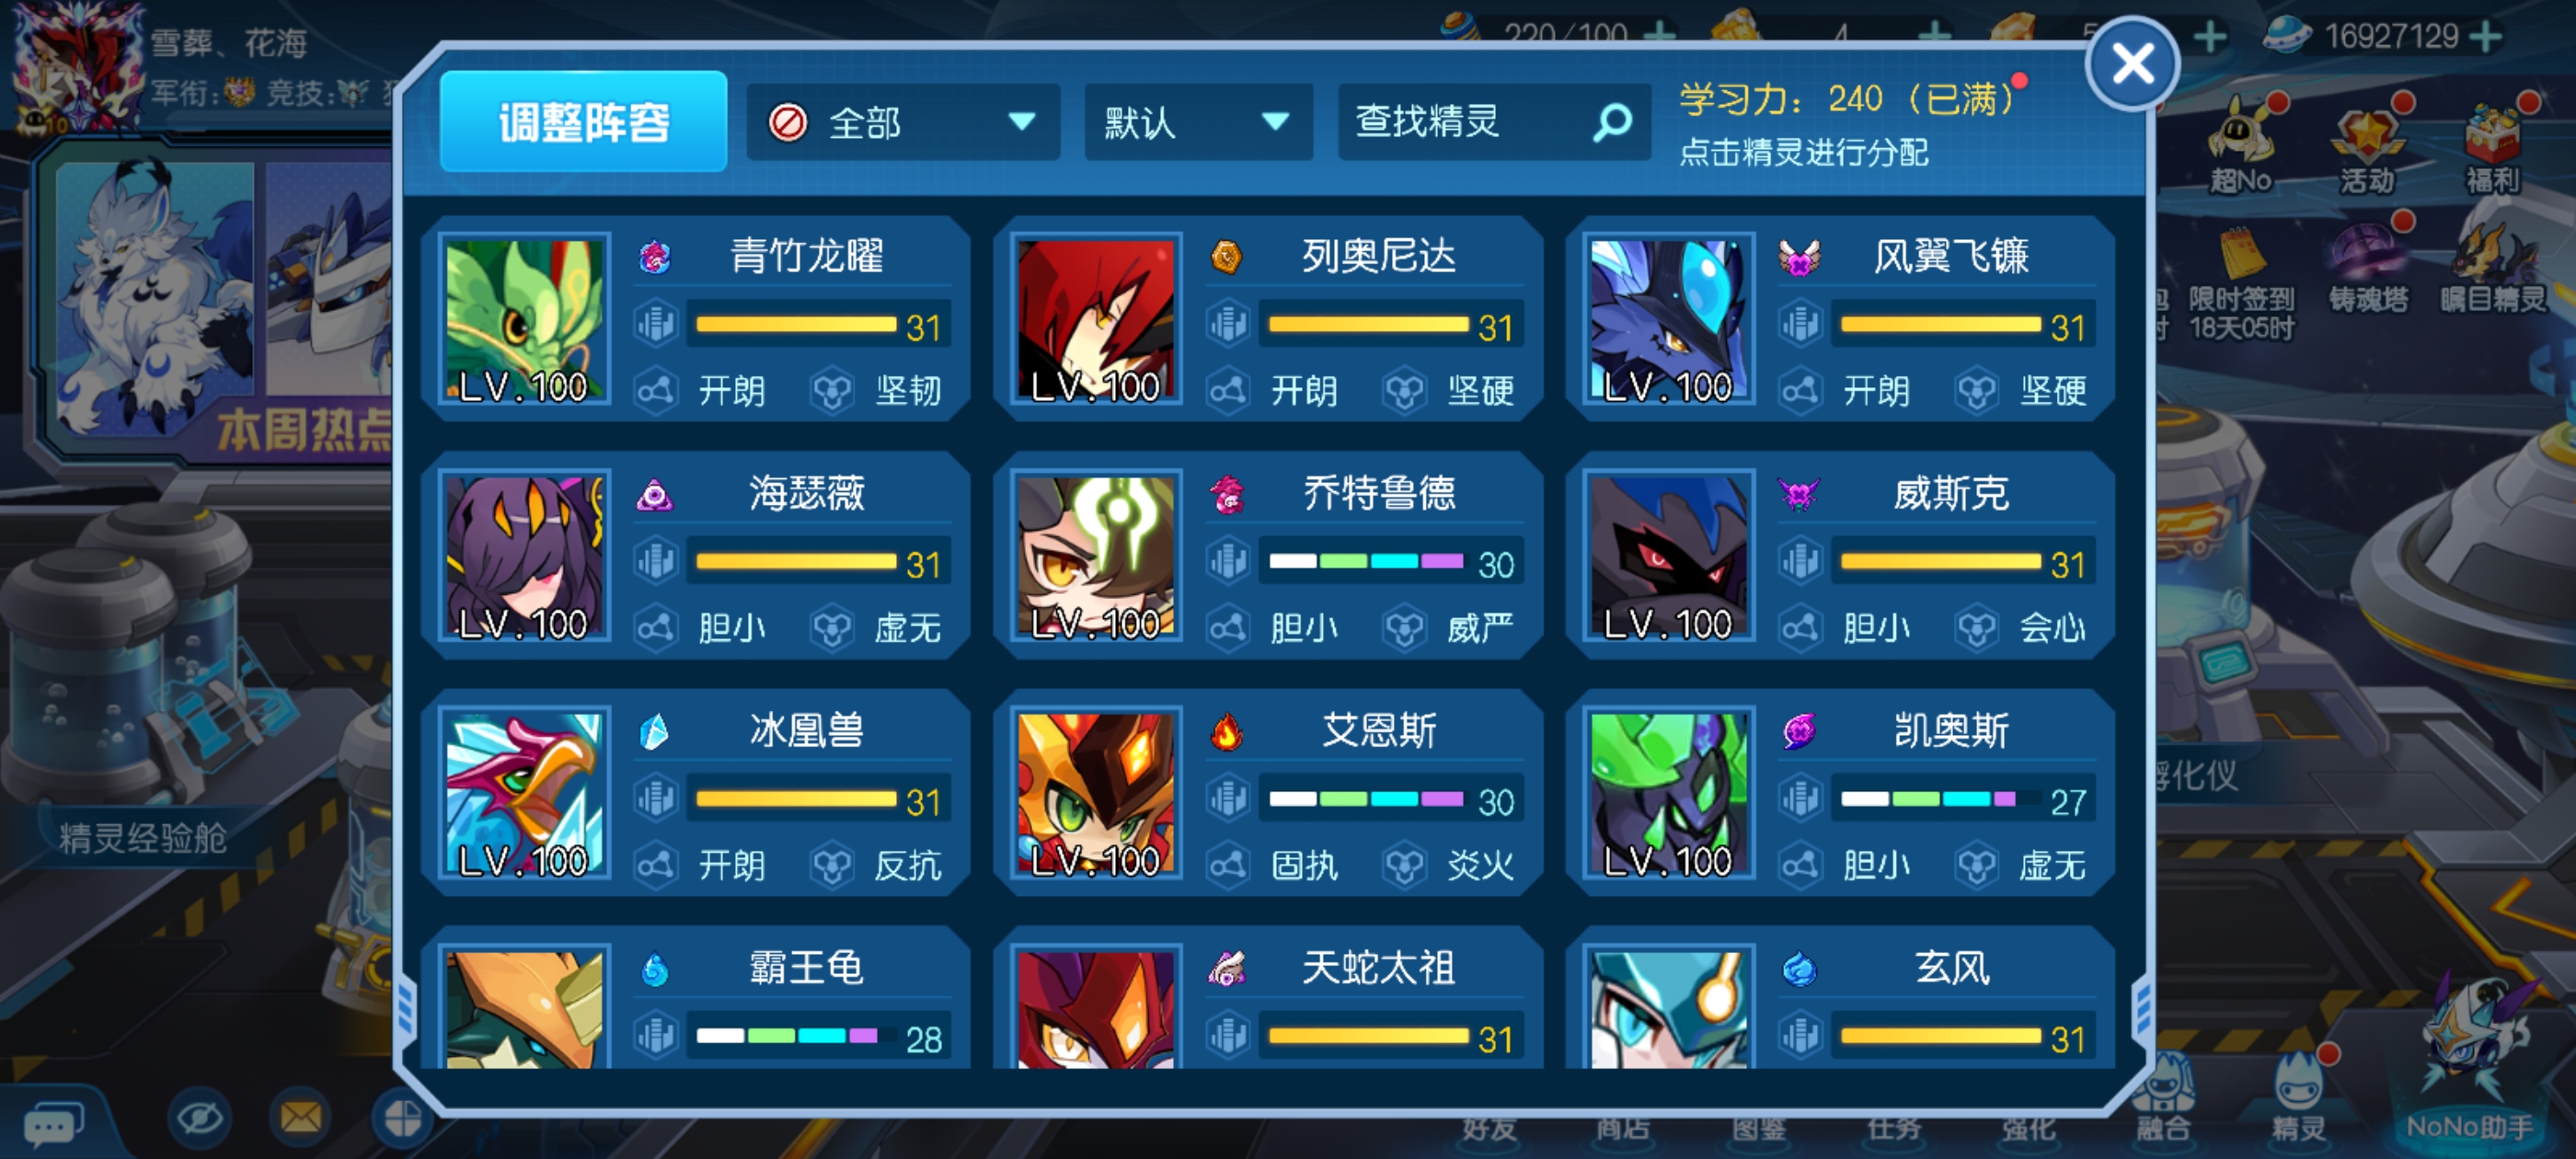Click the search magnifier icon

[x=1611, y=123]
